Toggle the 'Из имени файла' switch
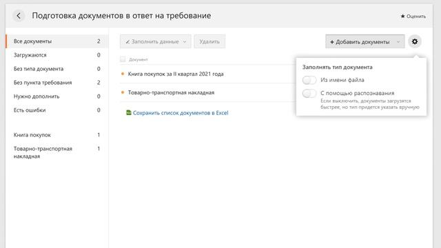441x248 pixels. [309, 80]
